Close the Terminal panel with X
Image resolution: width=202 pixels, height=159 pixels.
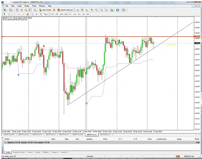tap(2, 138)
